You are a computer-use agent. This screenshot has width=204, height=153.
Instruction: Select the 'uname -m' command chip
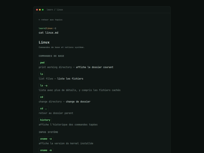tap(46, 150)
